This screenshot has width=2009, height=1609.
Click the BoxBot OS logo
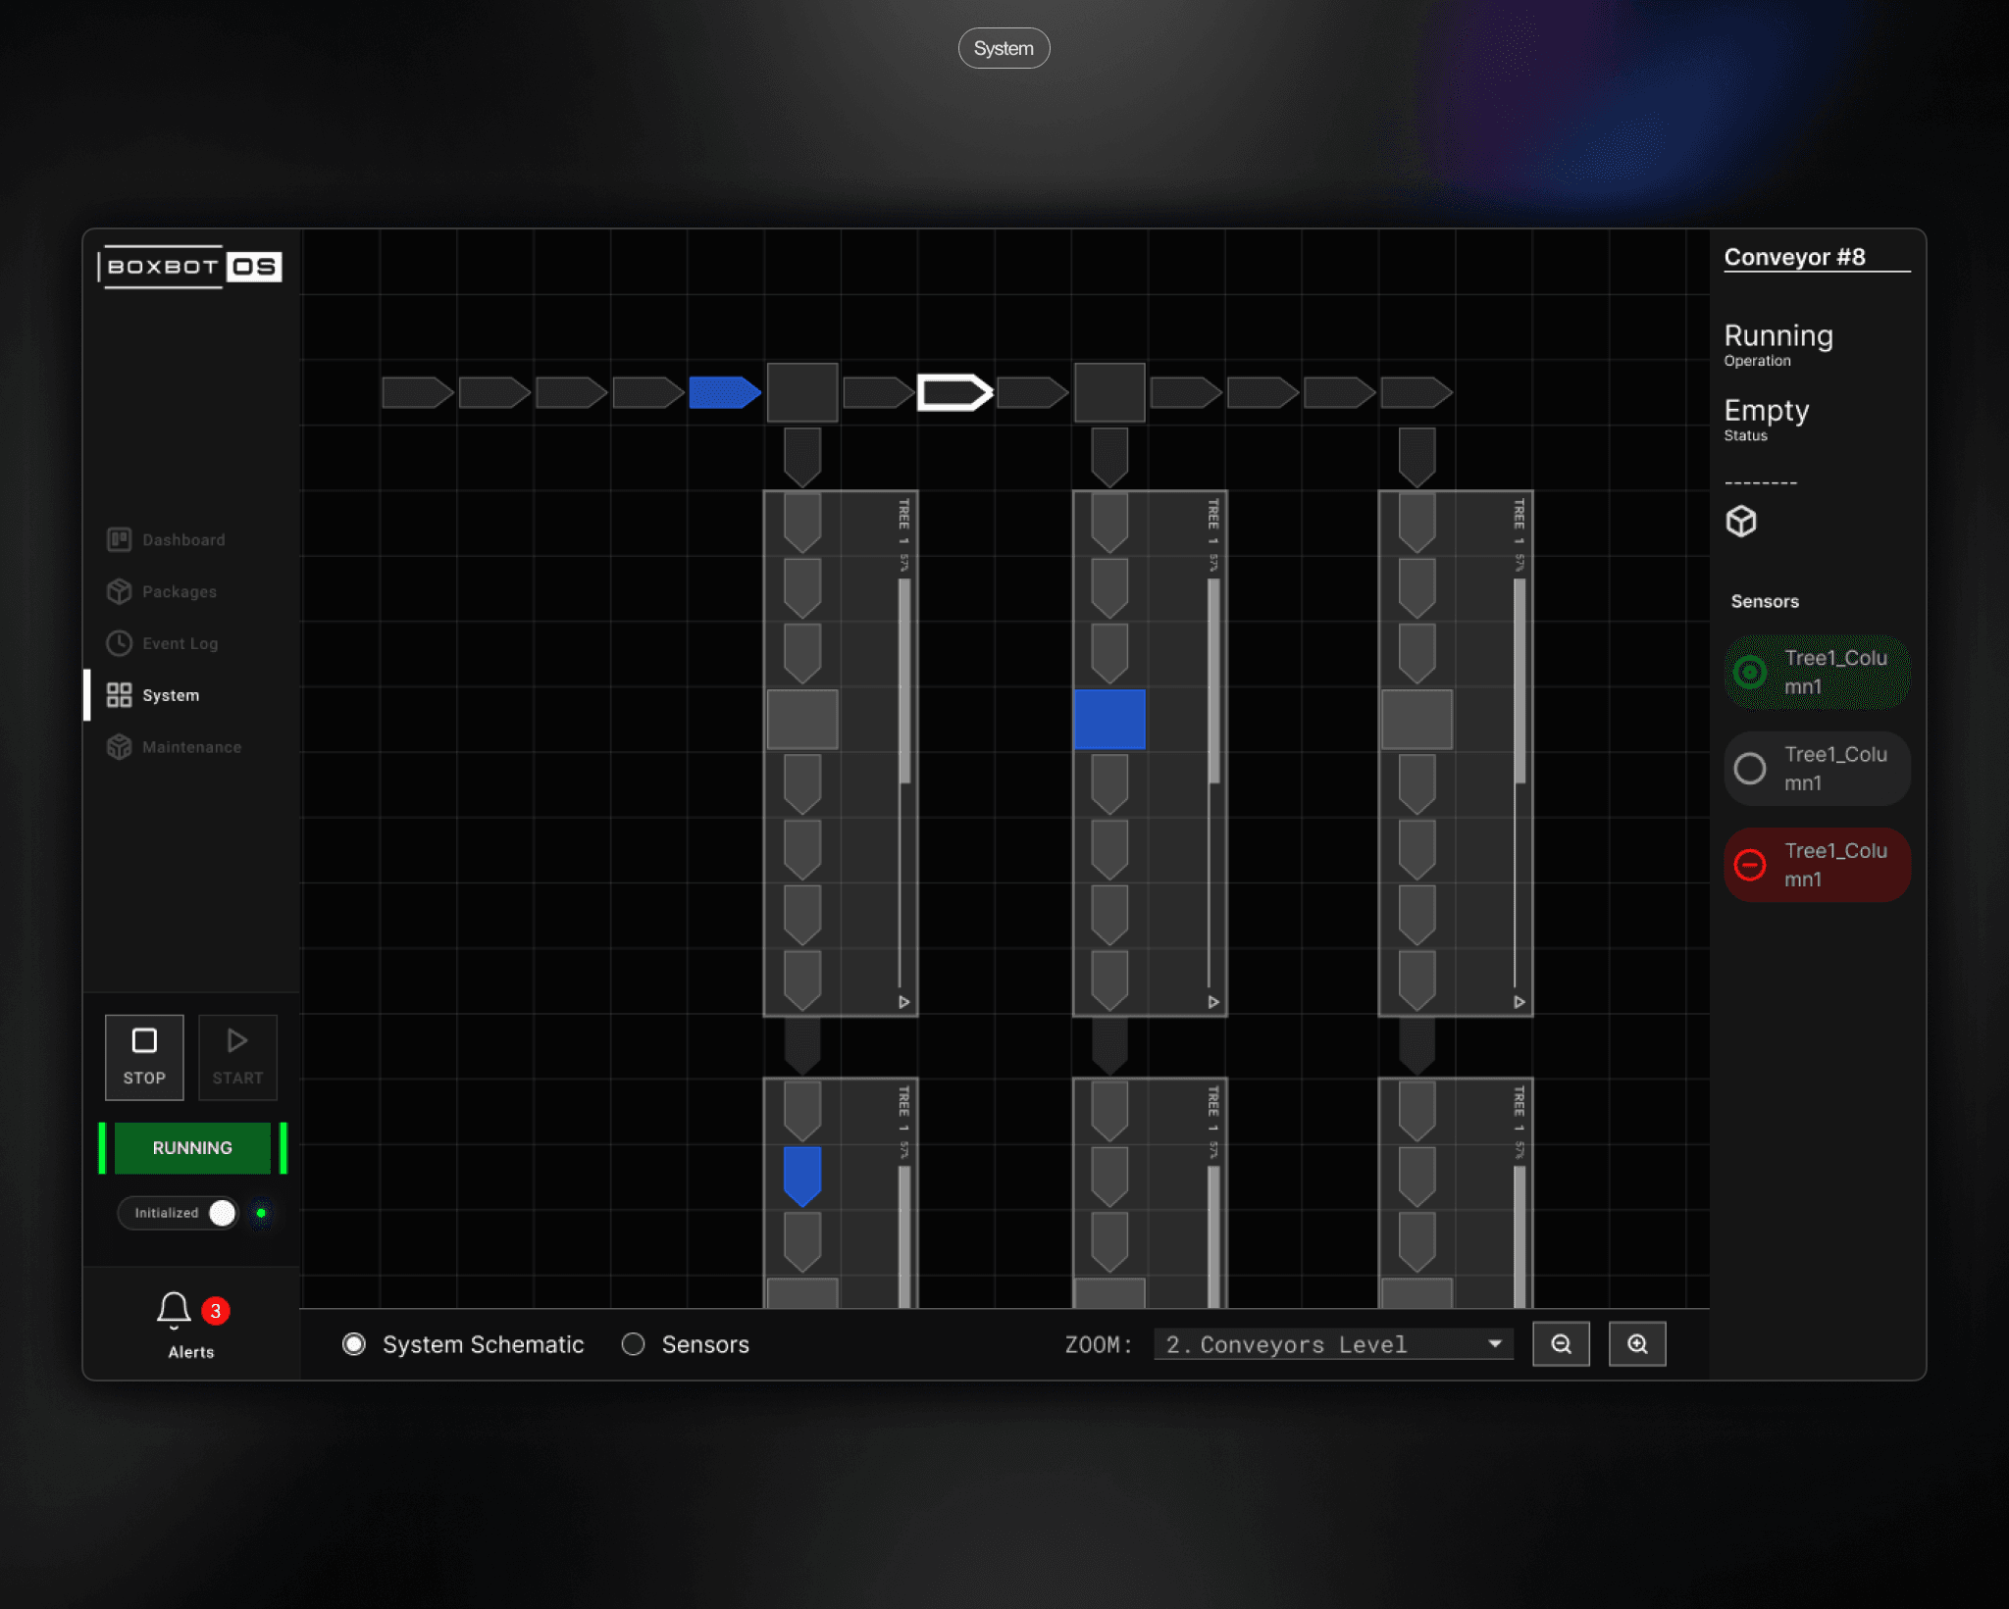(191, 267)
